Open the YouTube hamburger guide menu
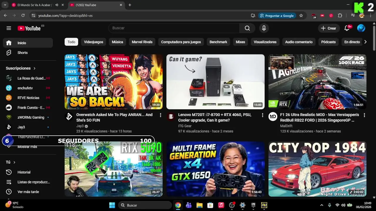The image size is (376, 211). click(x=9, y=28)
